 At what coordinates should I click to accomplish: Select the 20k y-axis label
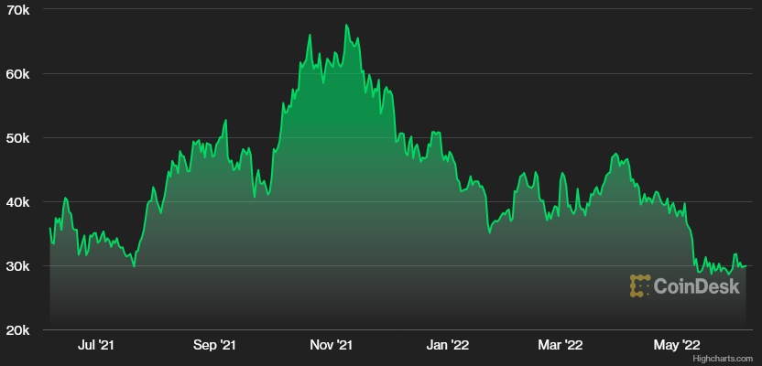point(18,329)
